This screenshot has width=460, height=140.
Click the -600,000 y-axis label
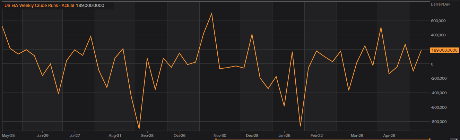point(439,107)
